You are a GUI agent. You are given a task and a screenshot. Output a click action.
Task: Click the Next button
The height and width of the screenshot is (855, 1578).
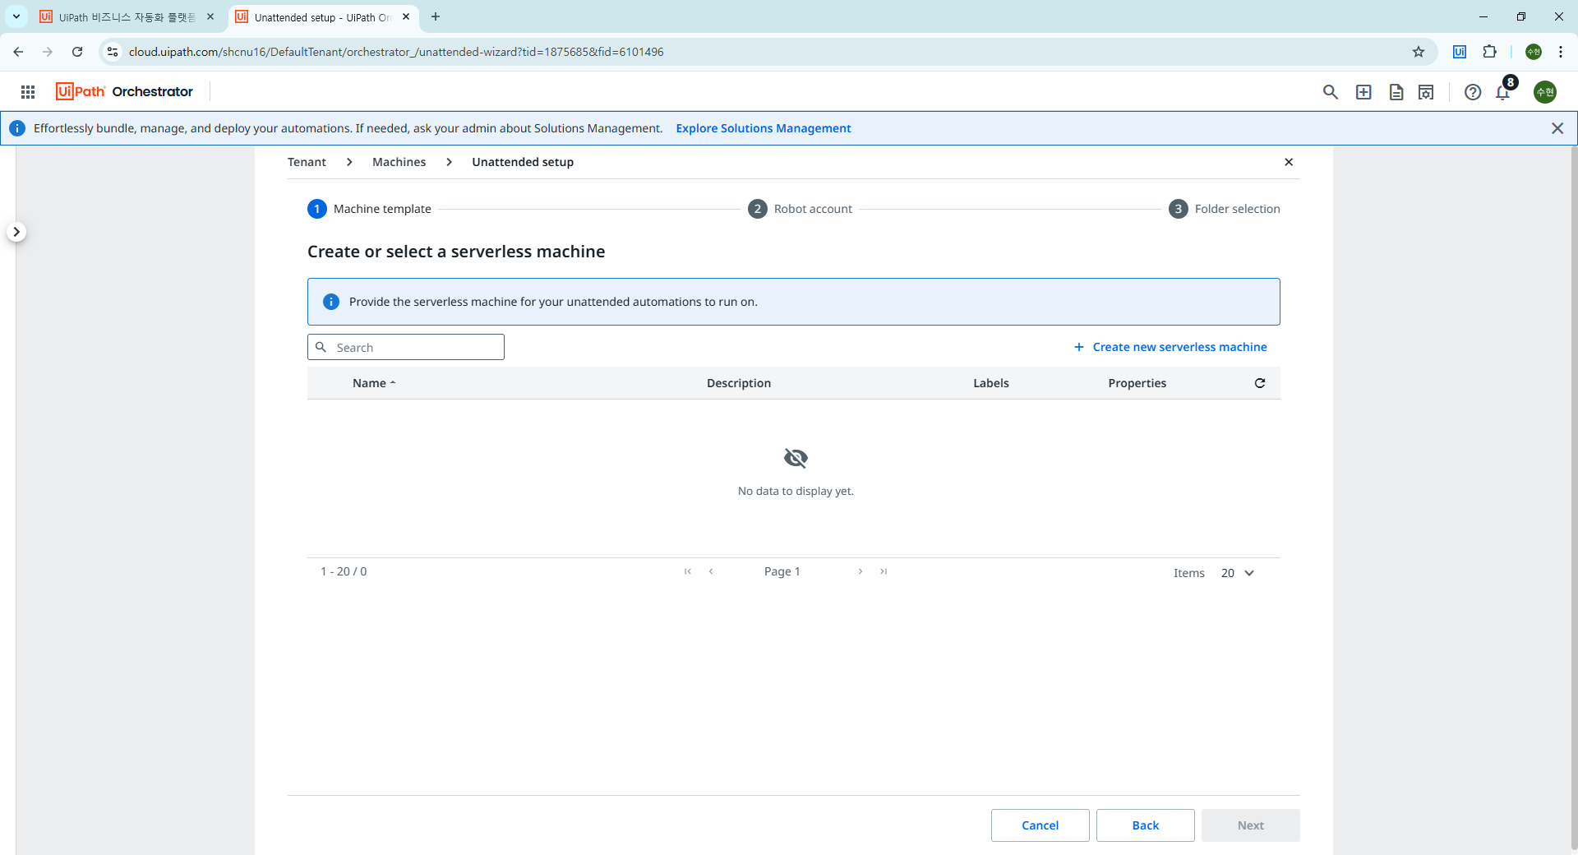(1251, 825)
